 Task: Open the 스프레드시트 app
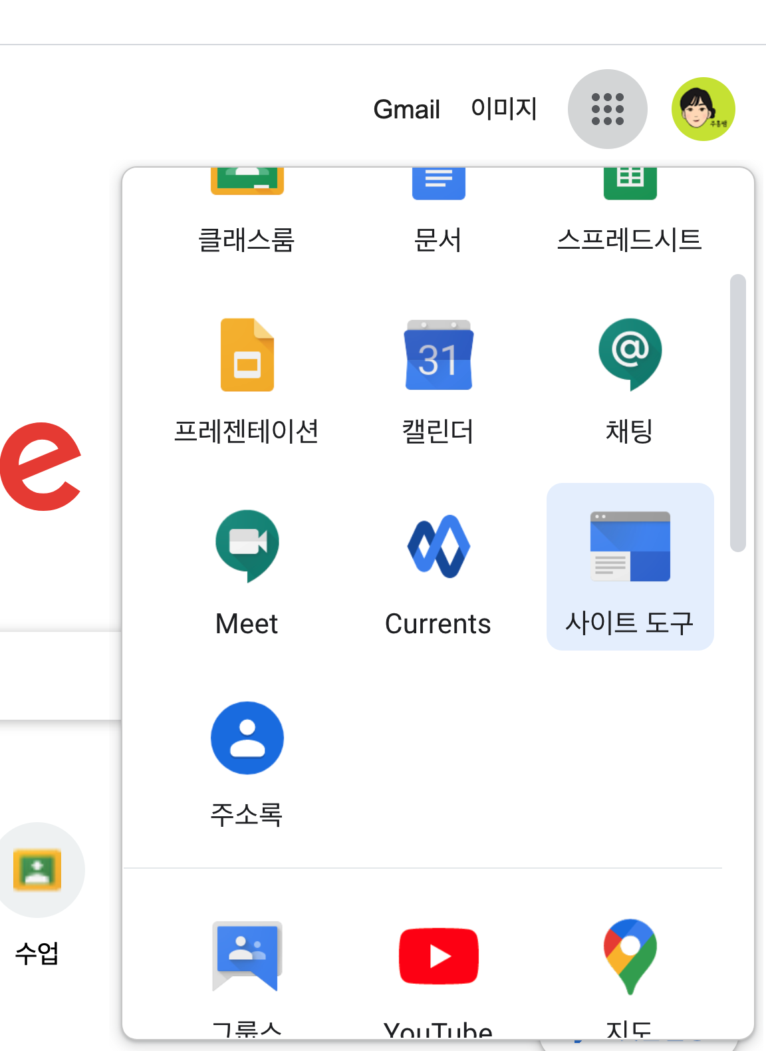pyautogui.click(x=630, y=210)
